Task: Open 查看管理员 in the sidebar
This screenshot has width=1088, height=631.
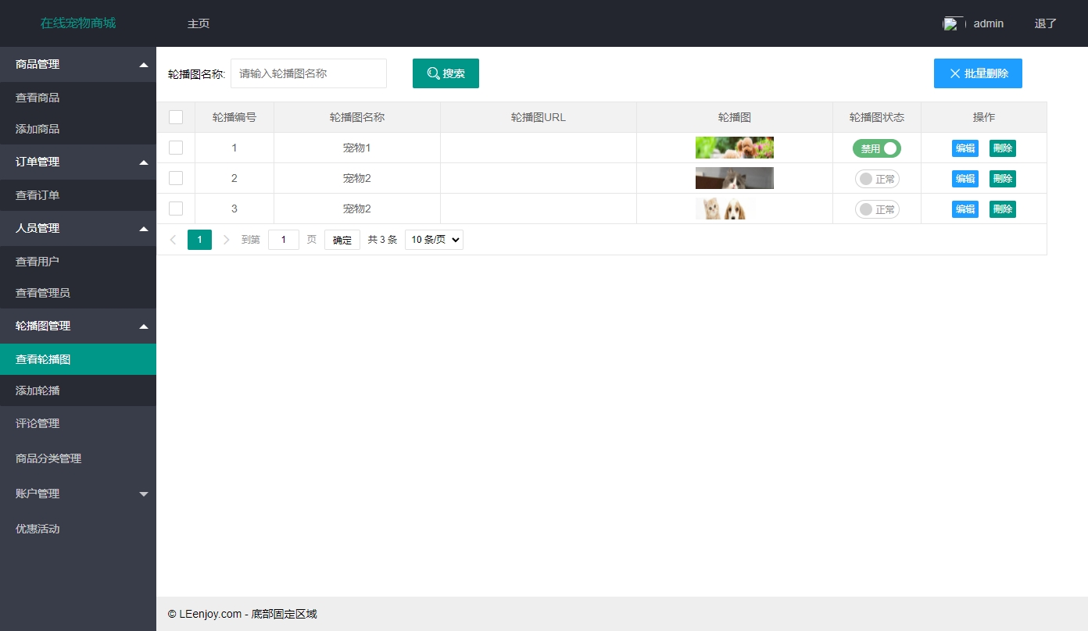Action: (x=78, y=293)
